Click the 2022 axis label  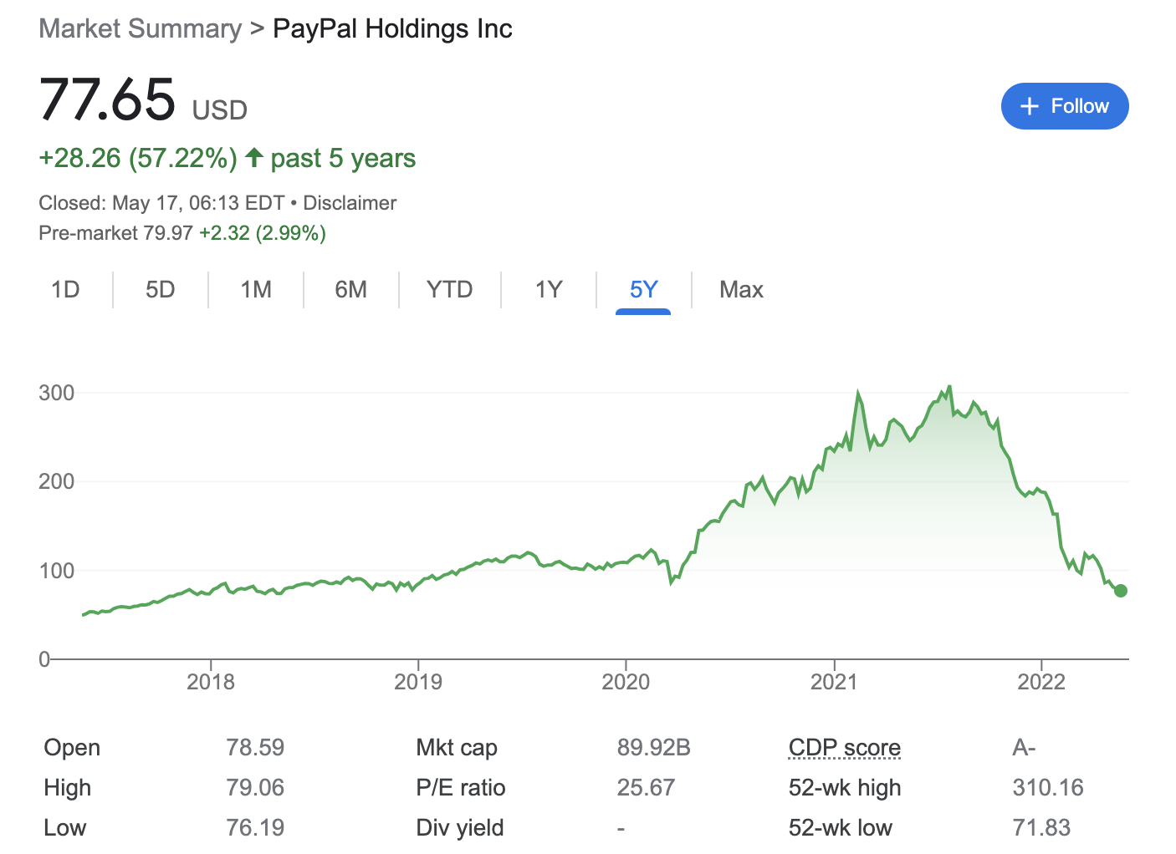(x=1041, y=682)
